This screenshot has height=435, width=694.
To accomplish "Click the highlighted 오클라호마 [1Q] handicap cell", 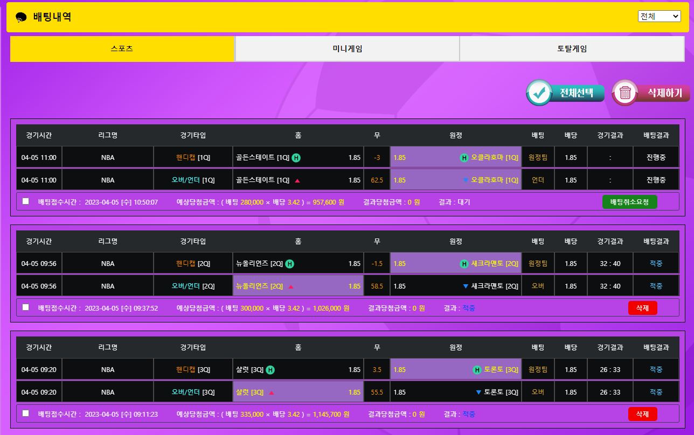I will pyautogui.click(x=455, y=158).
